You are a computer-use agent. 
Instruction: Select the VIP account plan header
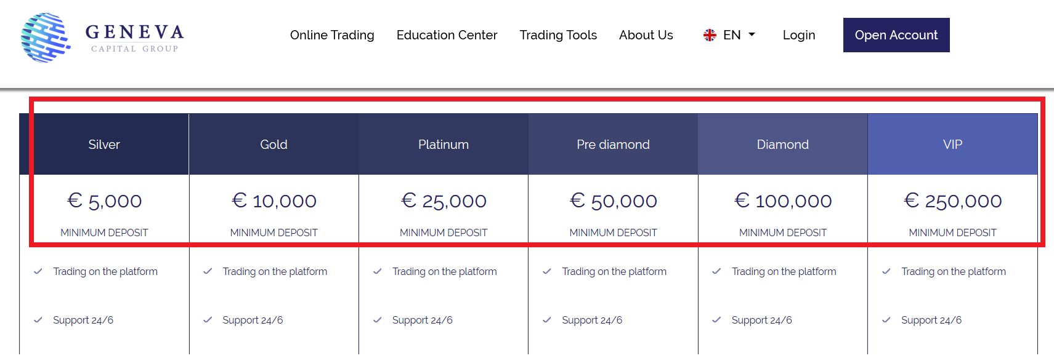tap(952, 144)
